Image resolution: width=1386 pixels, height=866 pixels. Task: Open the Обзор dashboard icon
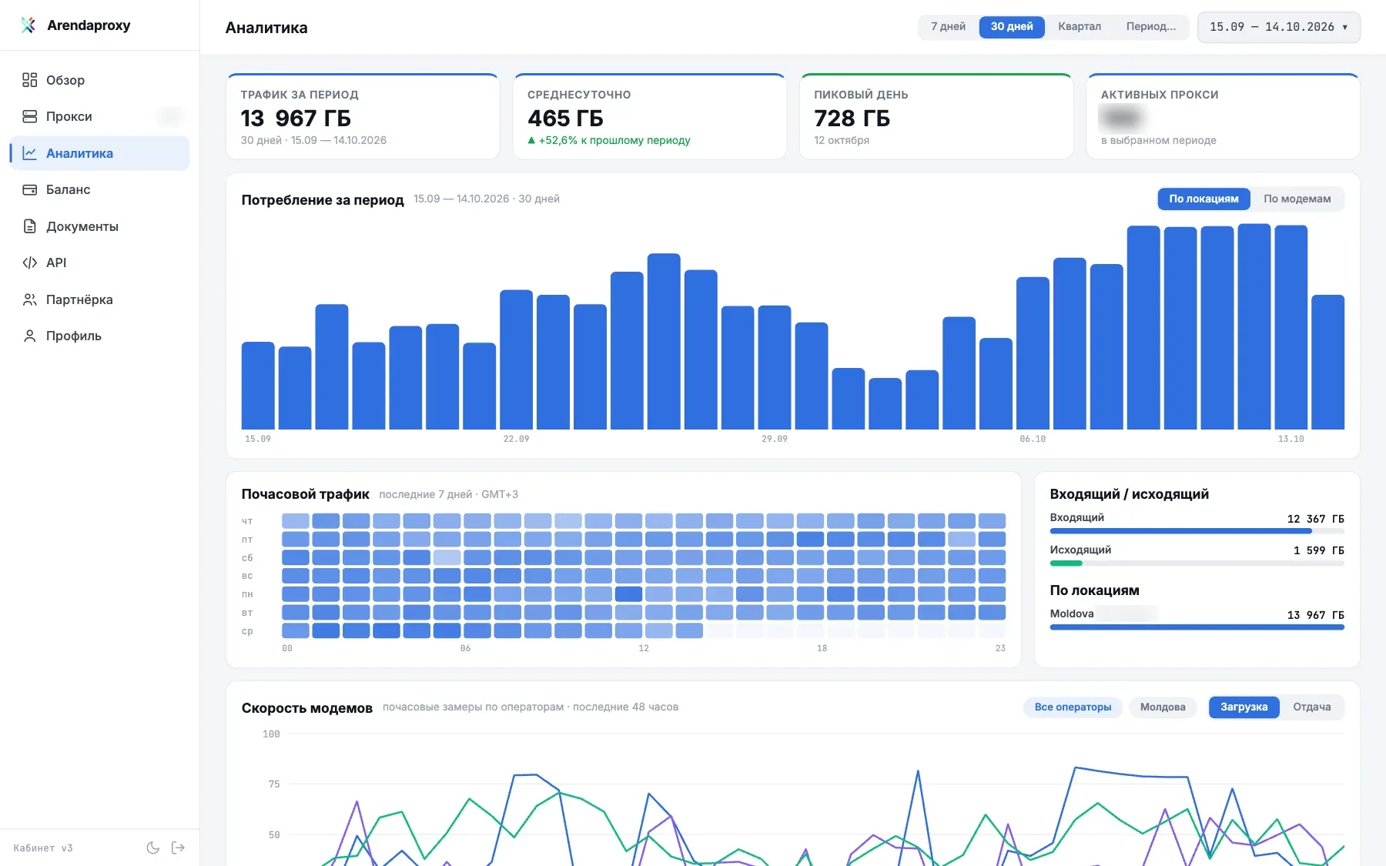[x=30, y=80]
